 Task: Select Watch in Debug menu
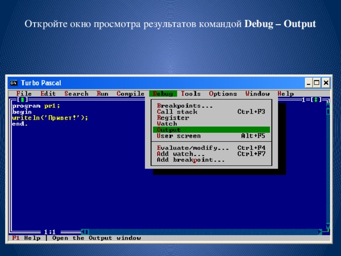211,124
